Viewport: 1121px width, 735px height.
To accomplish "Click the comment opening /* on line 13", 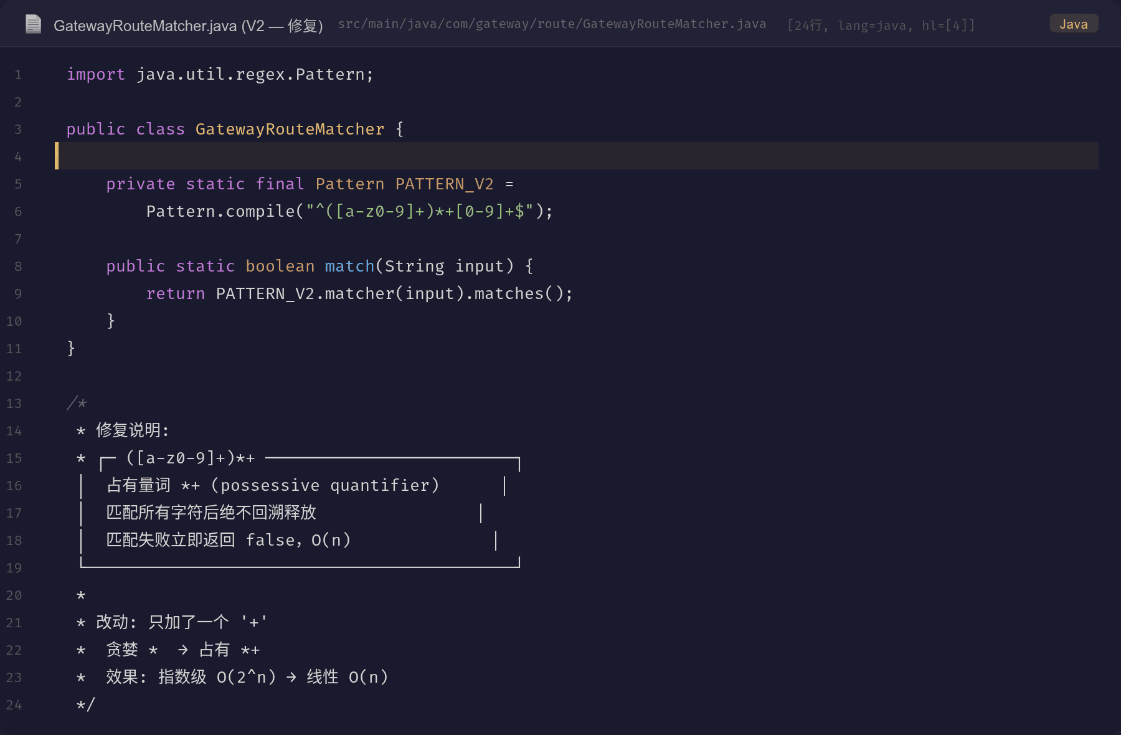I will 77,404.
